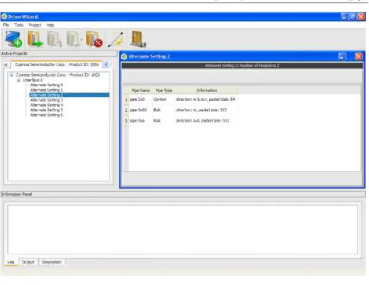Click the dark Alternate Setting 2 endpoints banner

pos(242,66)
